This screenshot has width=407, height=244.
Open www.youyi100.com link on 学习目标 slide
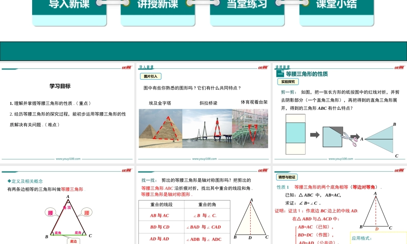coord(68,159)
